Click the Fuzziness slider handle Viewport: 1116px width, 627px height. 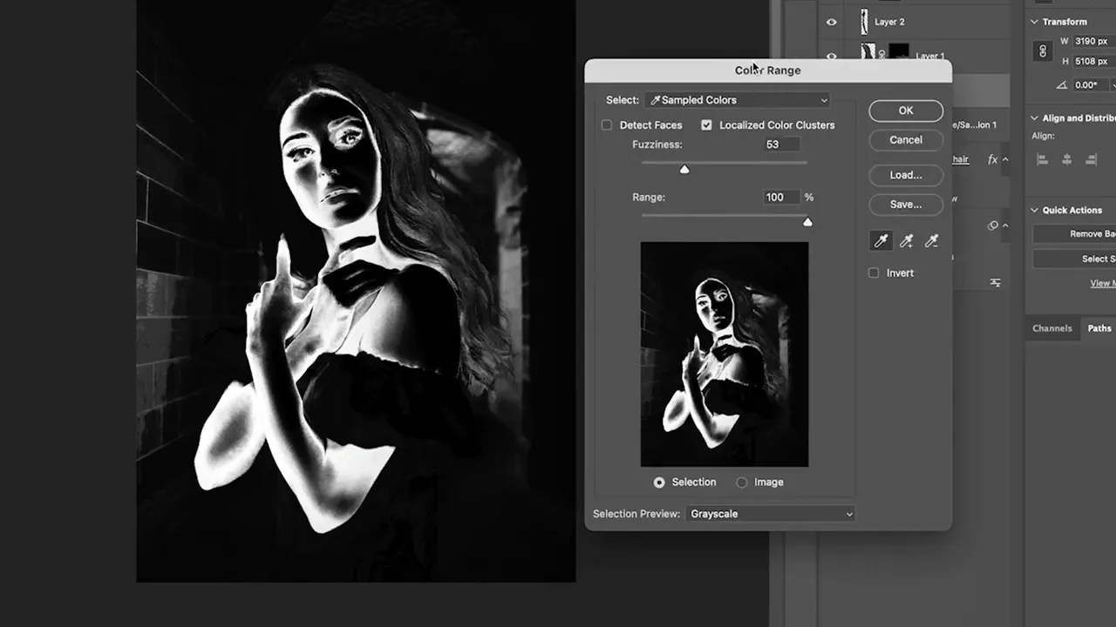(684, 169)
